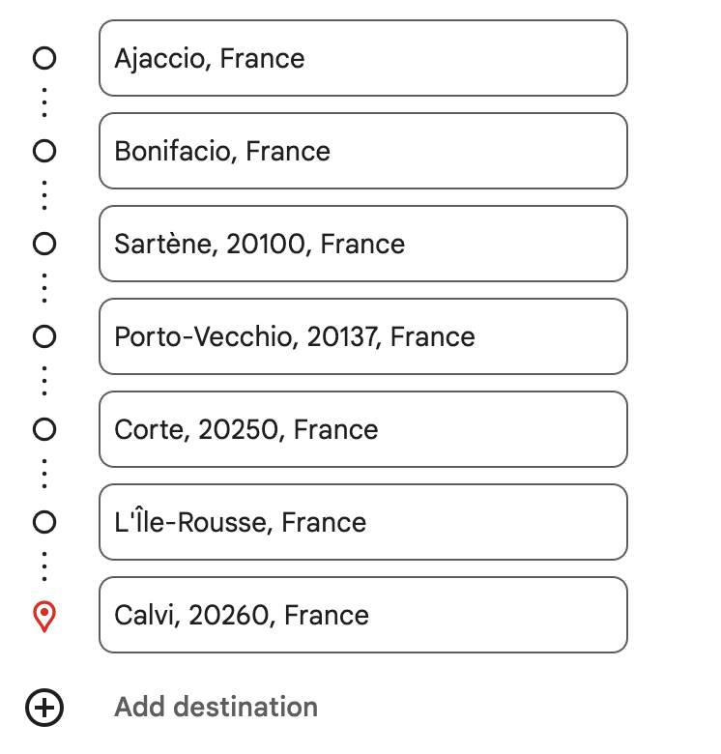Click the plus icon to add destination
This screenshot has height=754, width=721.
[x=44, y=708]
